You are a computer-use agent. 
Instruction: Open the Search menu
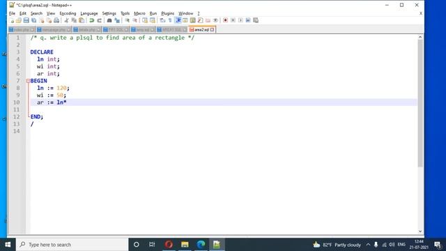(36, 13)
